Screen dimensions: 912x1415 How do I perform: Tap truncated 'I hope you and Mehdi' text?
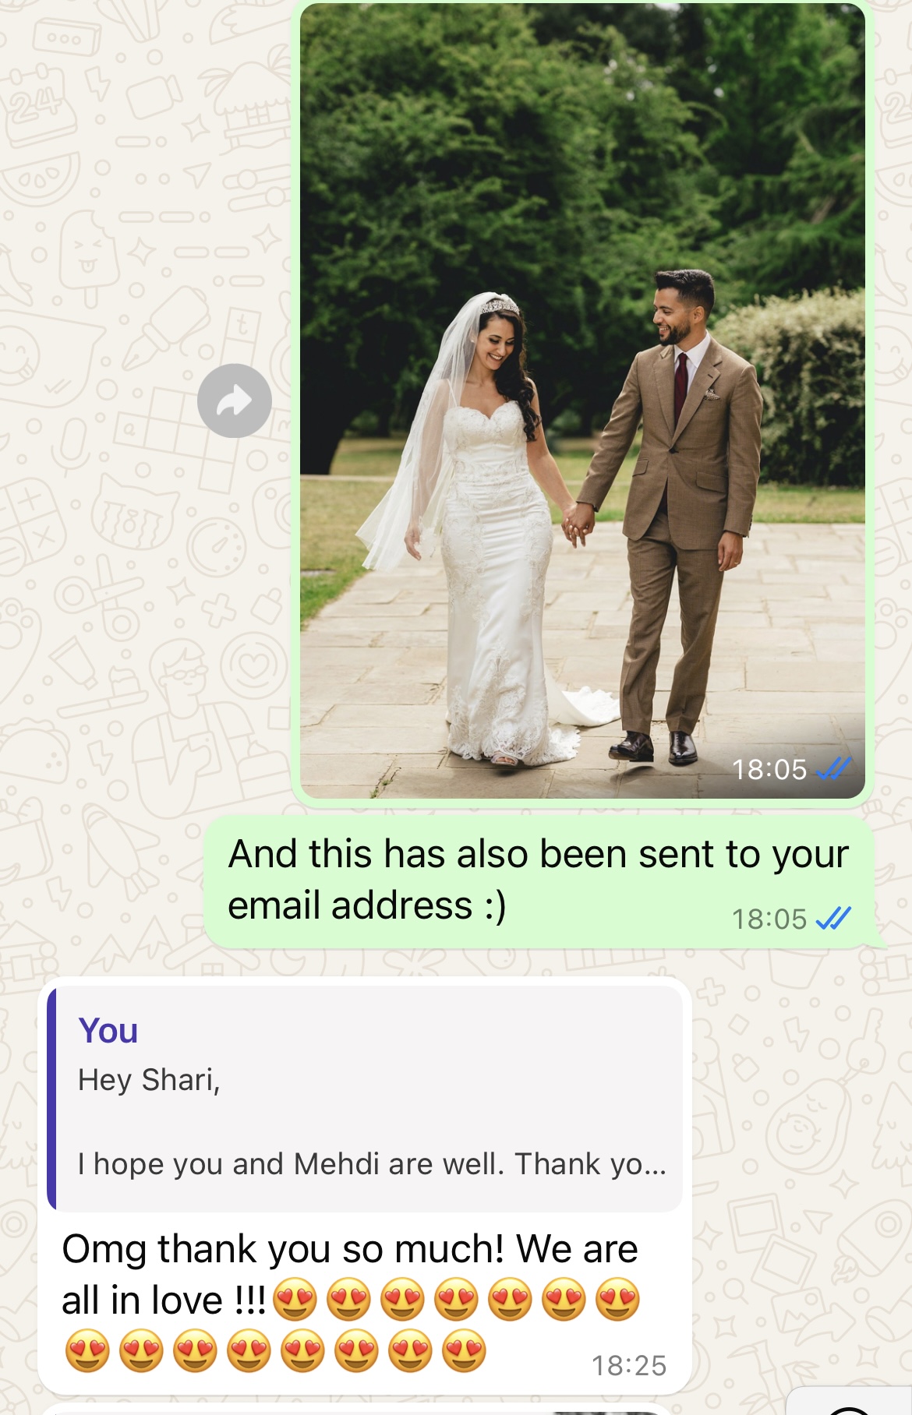tap(372, 1164)
